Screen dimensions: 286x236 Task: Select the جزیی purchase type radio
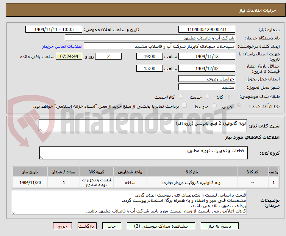click(x=238, y=106)
